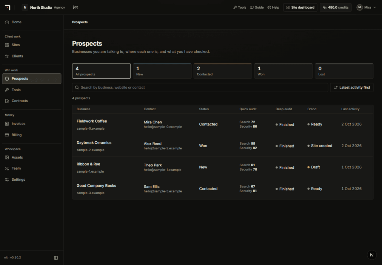Click the Site dashboard button
The width and height of the screenshot is (382, 265).
[300, 7]
